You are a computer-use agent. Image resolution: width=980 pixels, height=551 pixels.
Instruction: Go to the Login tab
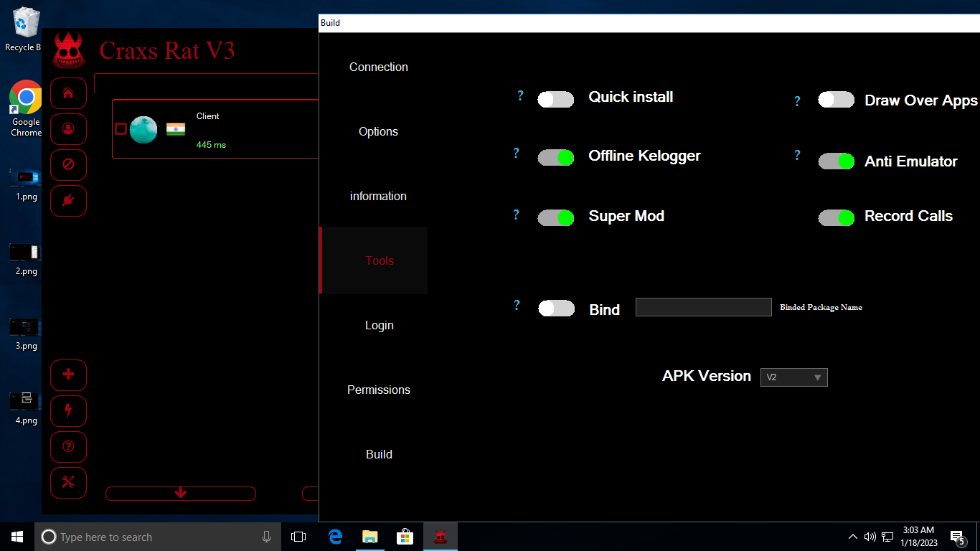click(379, 325)
